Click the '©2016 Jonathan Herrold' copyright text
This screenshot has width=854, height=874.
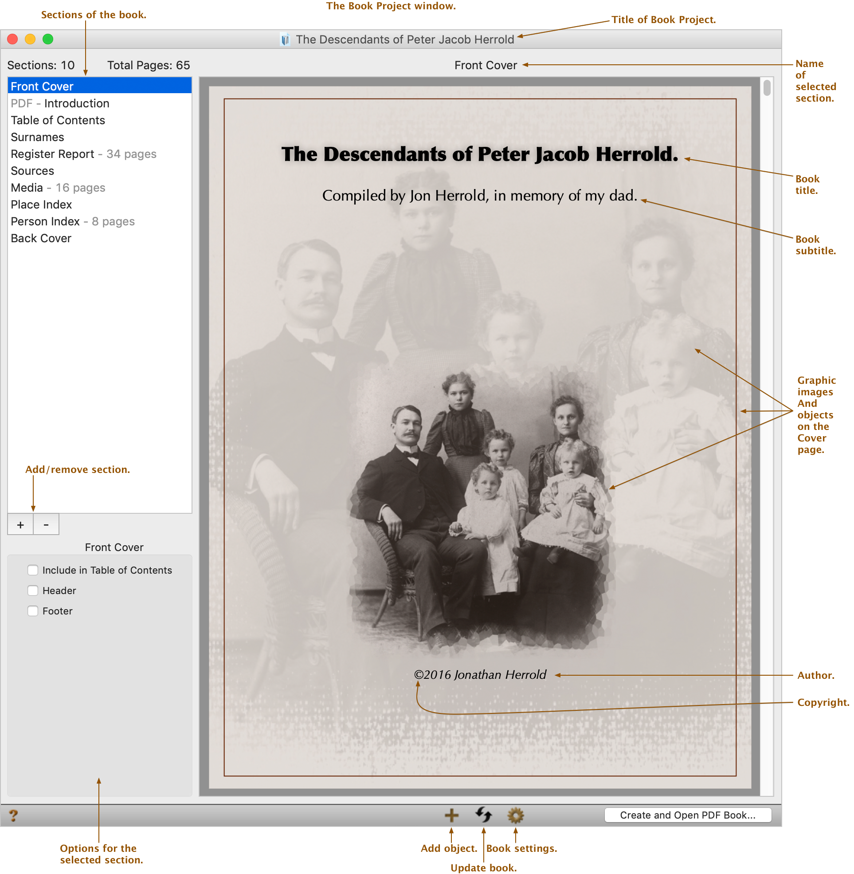point(480,674)
